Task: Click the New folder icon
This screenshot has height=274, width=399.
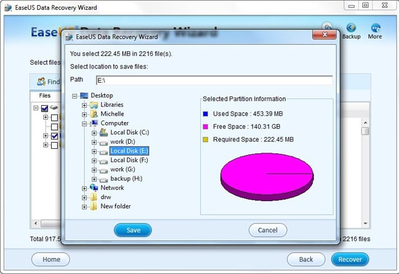Action: point(94,206)
